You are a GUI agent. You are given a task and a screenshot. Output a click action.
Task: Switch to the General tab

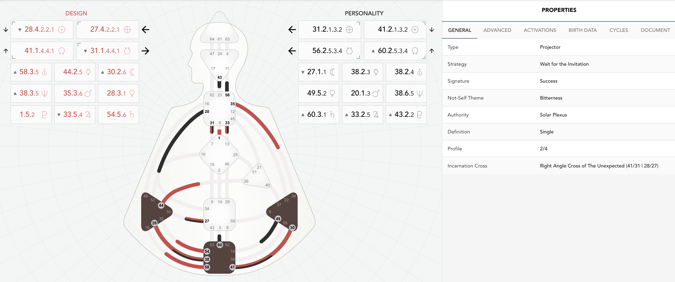coord(460,30)
